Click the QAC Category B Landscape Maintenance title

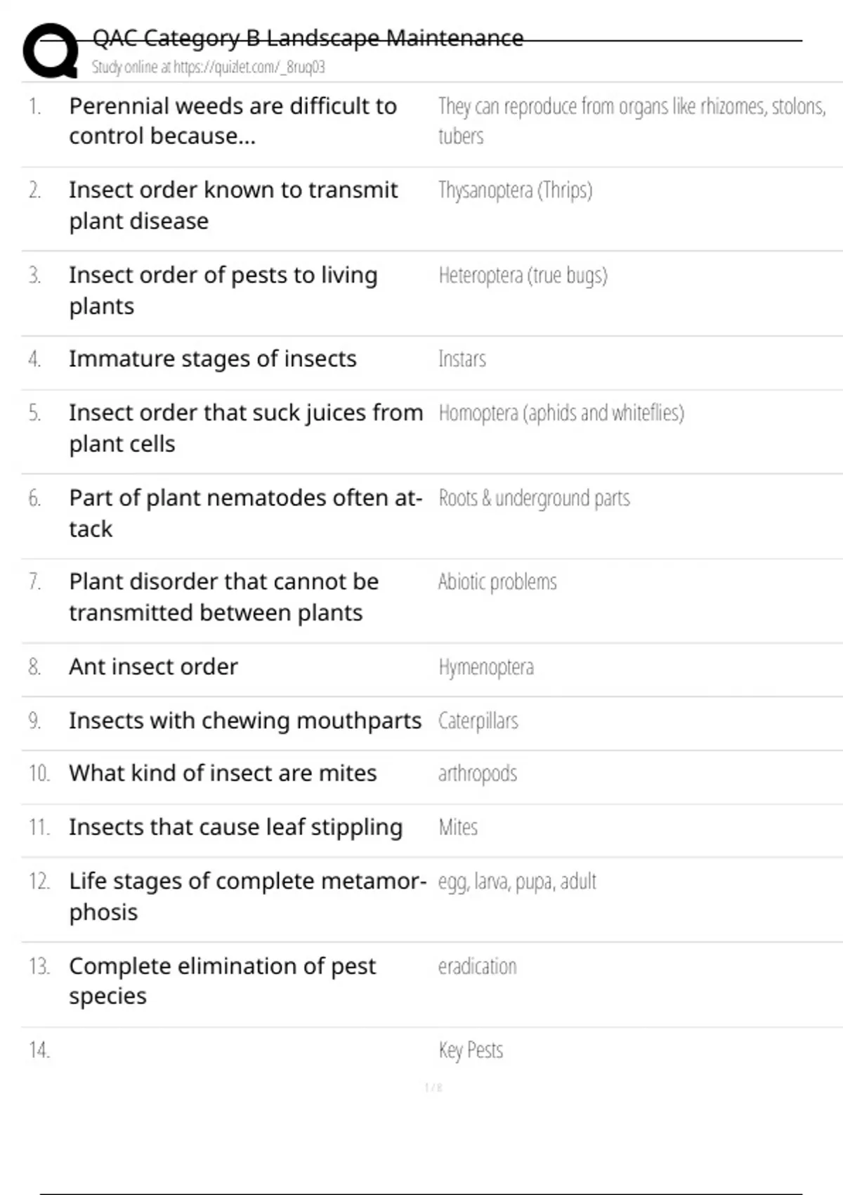pyautogui.click(x=308, y=38)
